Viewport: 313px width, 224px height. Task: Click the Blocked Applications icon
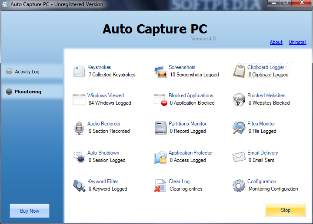point(160,99)
